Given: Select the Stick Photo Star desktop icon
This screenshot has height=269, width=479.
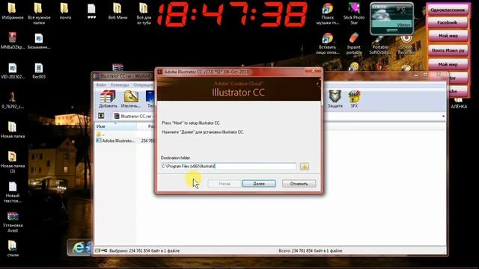Looking at the screenshot, I should [x=354, y=13].
